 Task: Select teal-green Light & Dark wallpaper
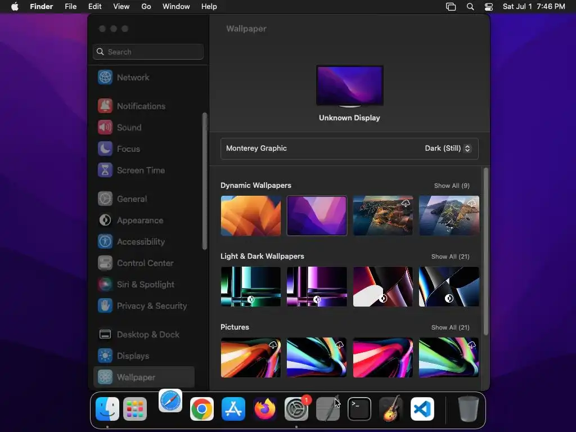tap(250, 286)
